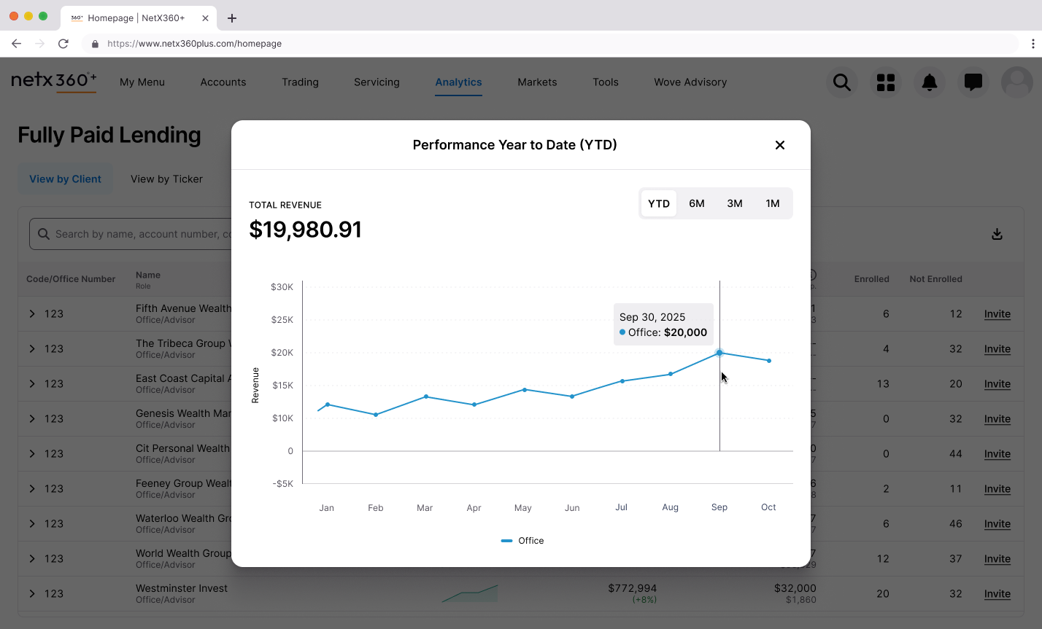
Task: Select the 3M time range
Action: point(734,203)
